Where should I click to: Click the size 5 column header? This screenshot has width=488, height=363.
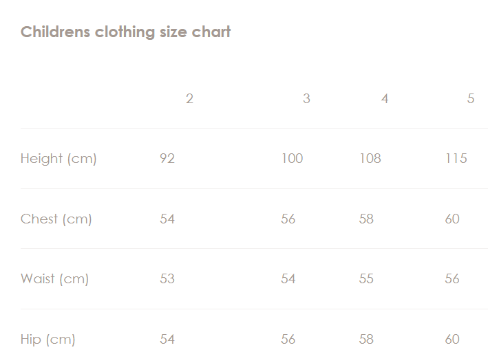coord(471,98)
